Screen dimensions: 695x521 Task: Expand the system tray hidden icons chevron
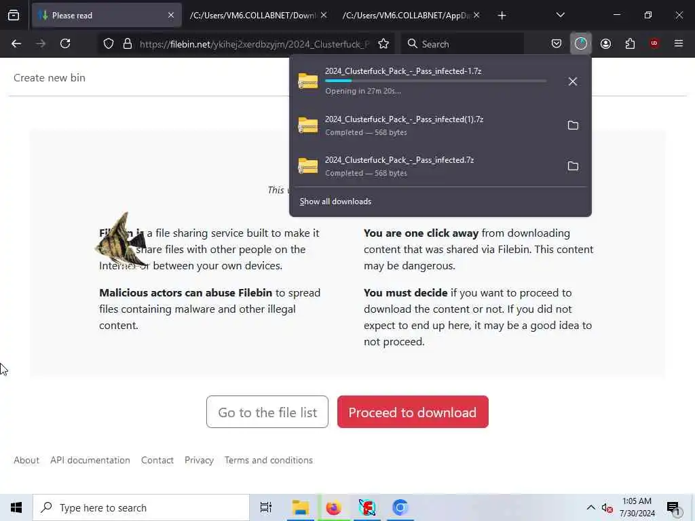pos(591,507)
